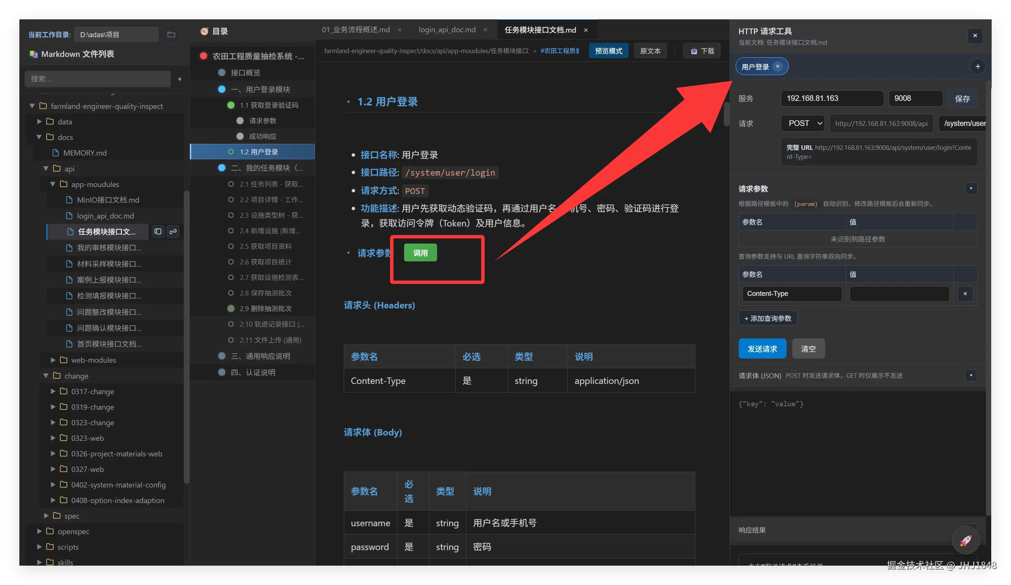Click the remove × icon on the Content-Type query parameter
Image resolution: width=1011 pixels, height=585 pixels.
(965, 294)
